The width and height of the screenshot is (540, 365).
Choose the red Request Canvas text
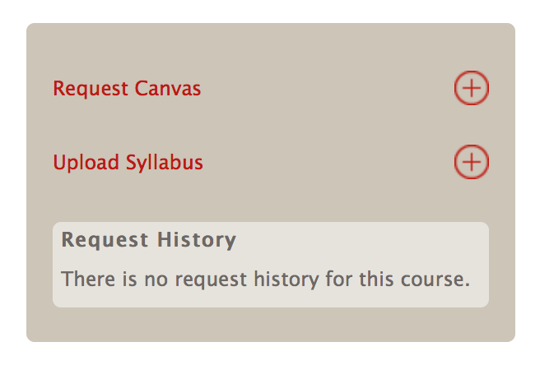(127, 89)
